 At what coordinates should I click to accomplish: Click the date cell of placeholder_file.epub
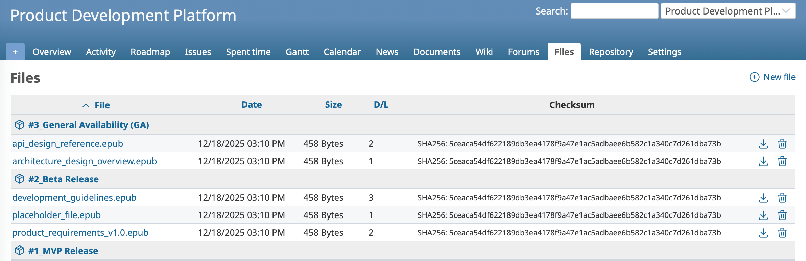(x=241, y=215)
